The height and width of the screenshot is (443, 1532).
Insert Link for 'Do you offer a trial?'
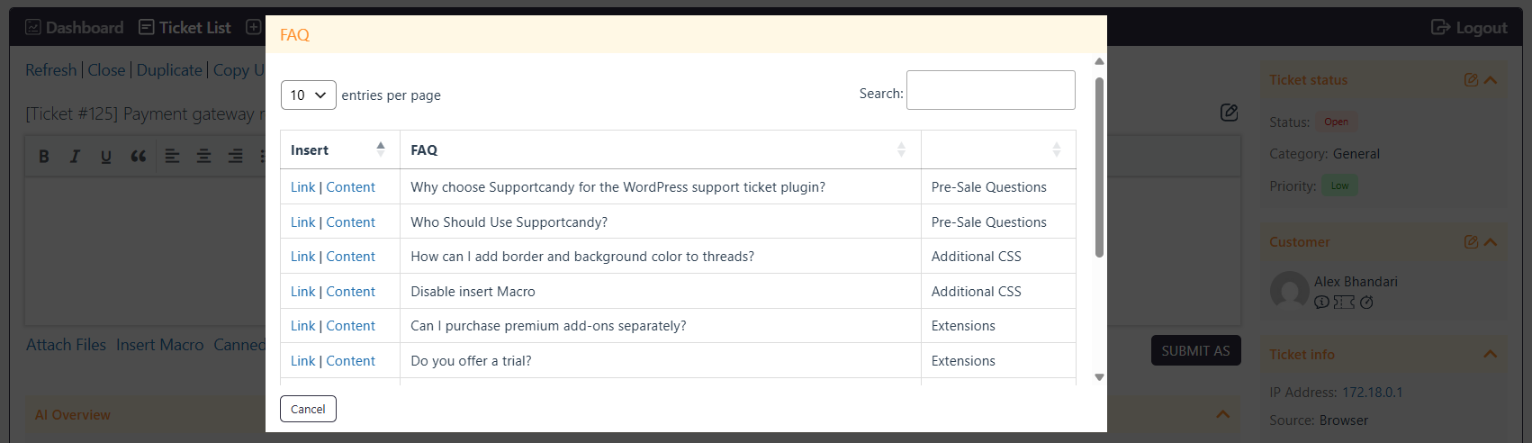click(x=302, y=361)
